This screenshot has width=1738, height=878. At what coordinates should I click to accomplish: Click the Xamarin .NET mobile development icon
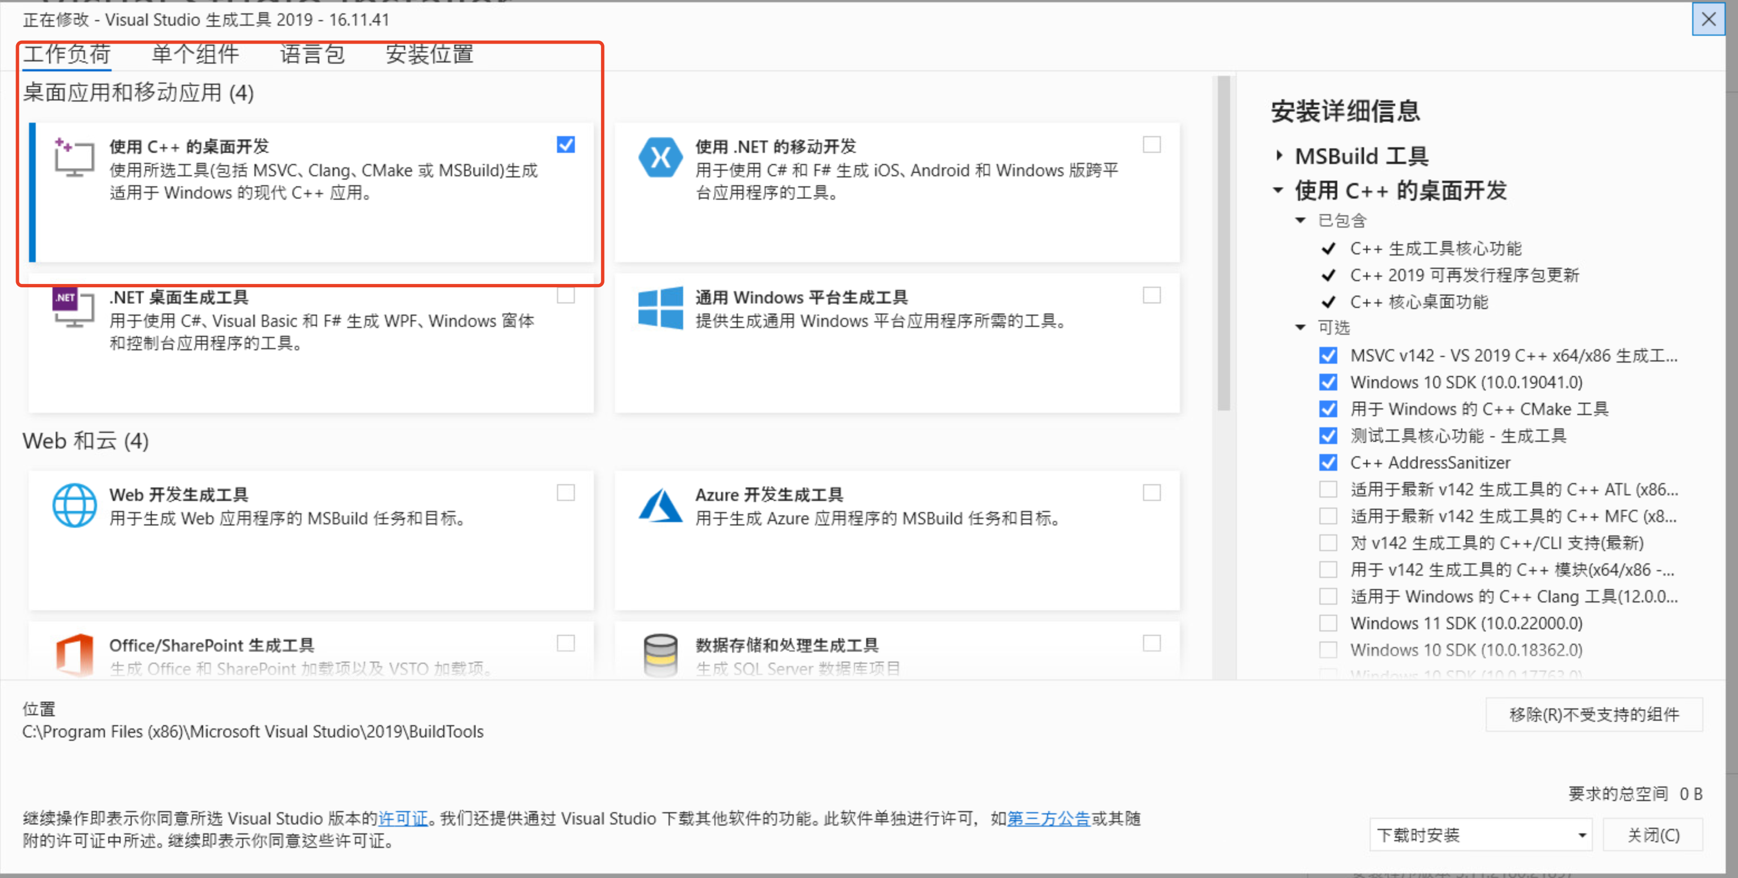click(660, 157)
